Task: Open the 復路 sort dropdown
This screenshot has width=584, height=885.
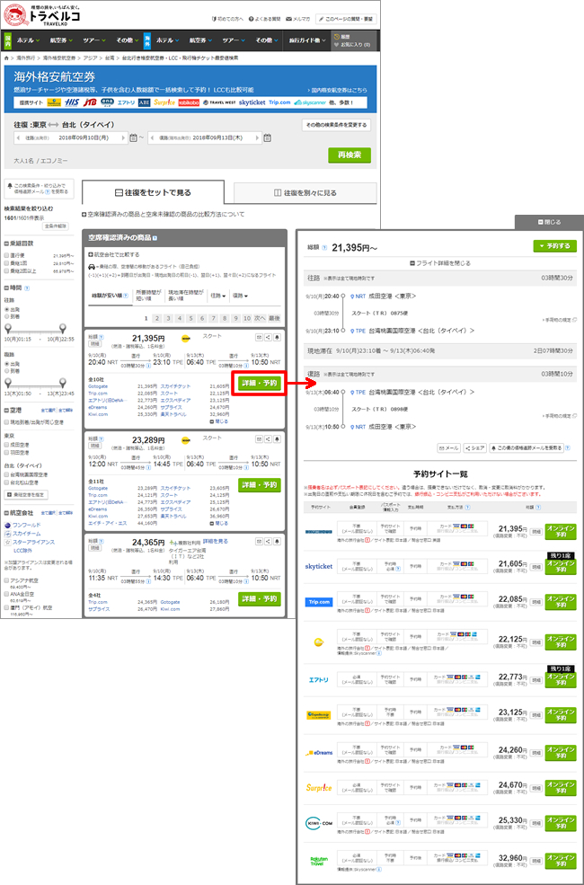Action: click(240, 294)
